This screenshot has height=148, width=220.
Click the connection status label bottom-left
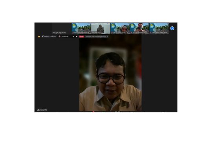[x=43, y=110]
